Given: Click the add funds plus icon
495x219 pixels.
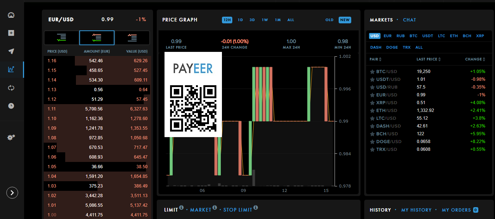Looking at the screenshot, I should pyautogui.click(x=11, y=33).
